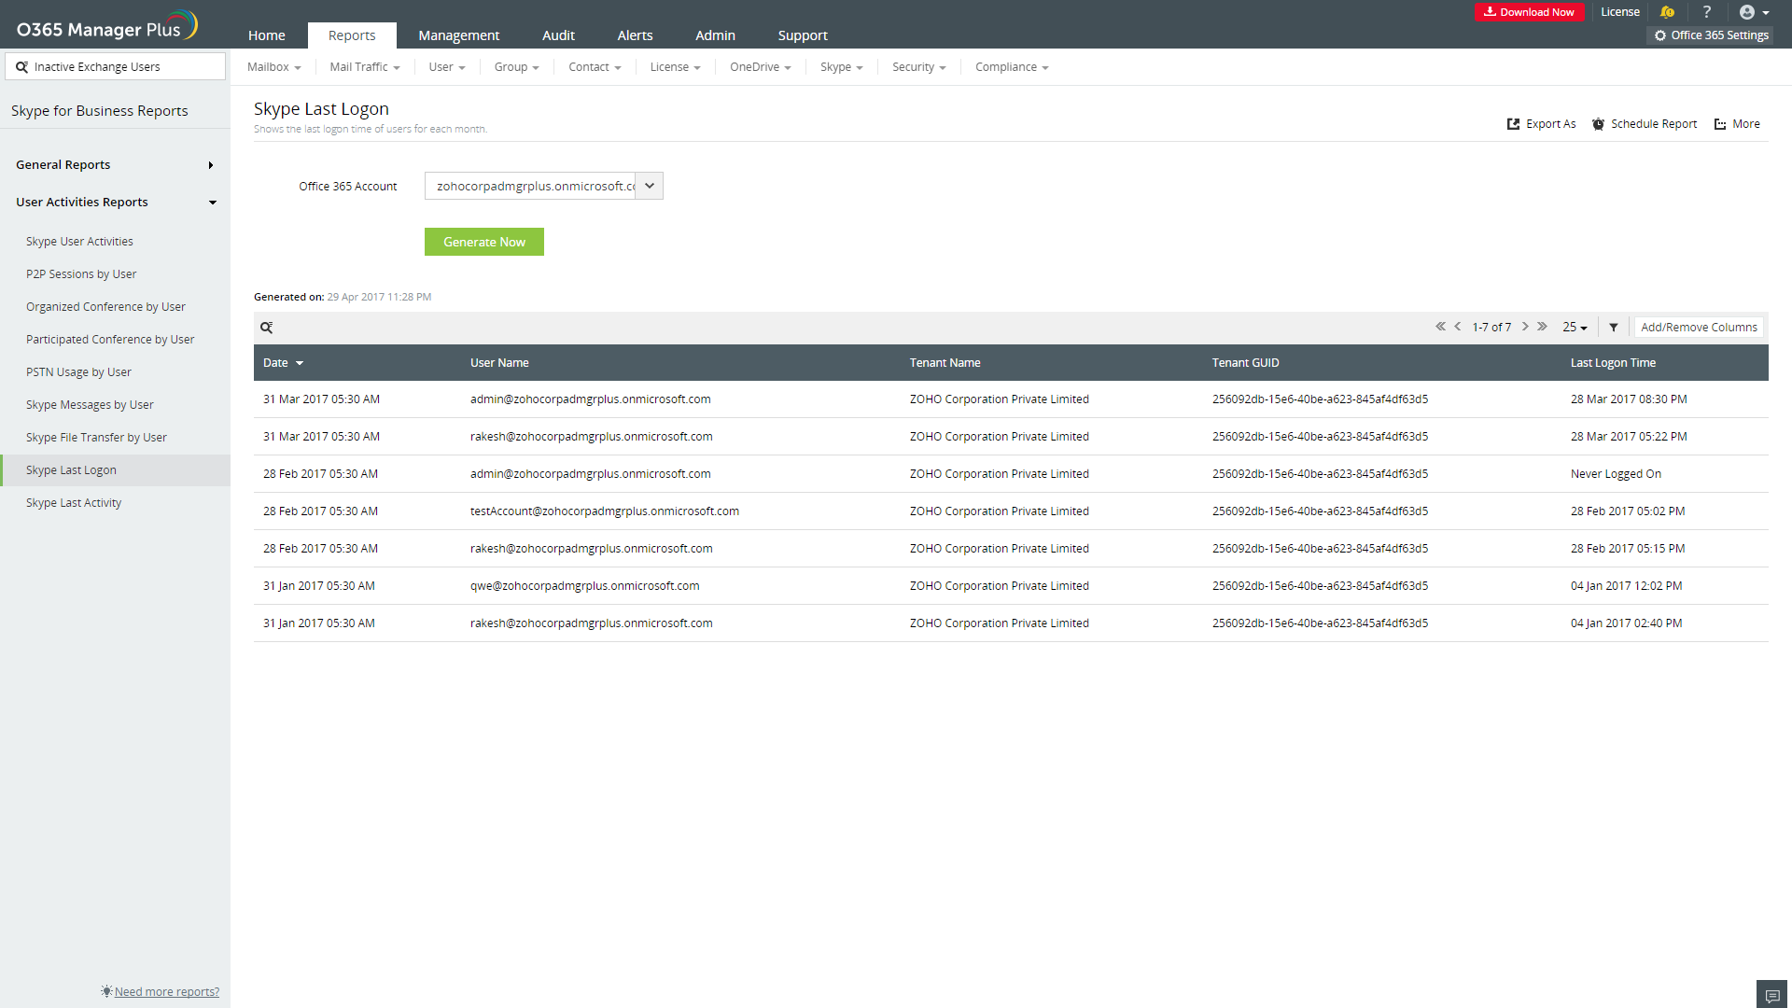Open the Skype reports submenu
This screenshot has width=1792, height=1008.
[841, 67]
